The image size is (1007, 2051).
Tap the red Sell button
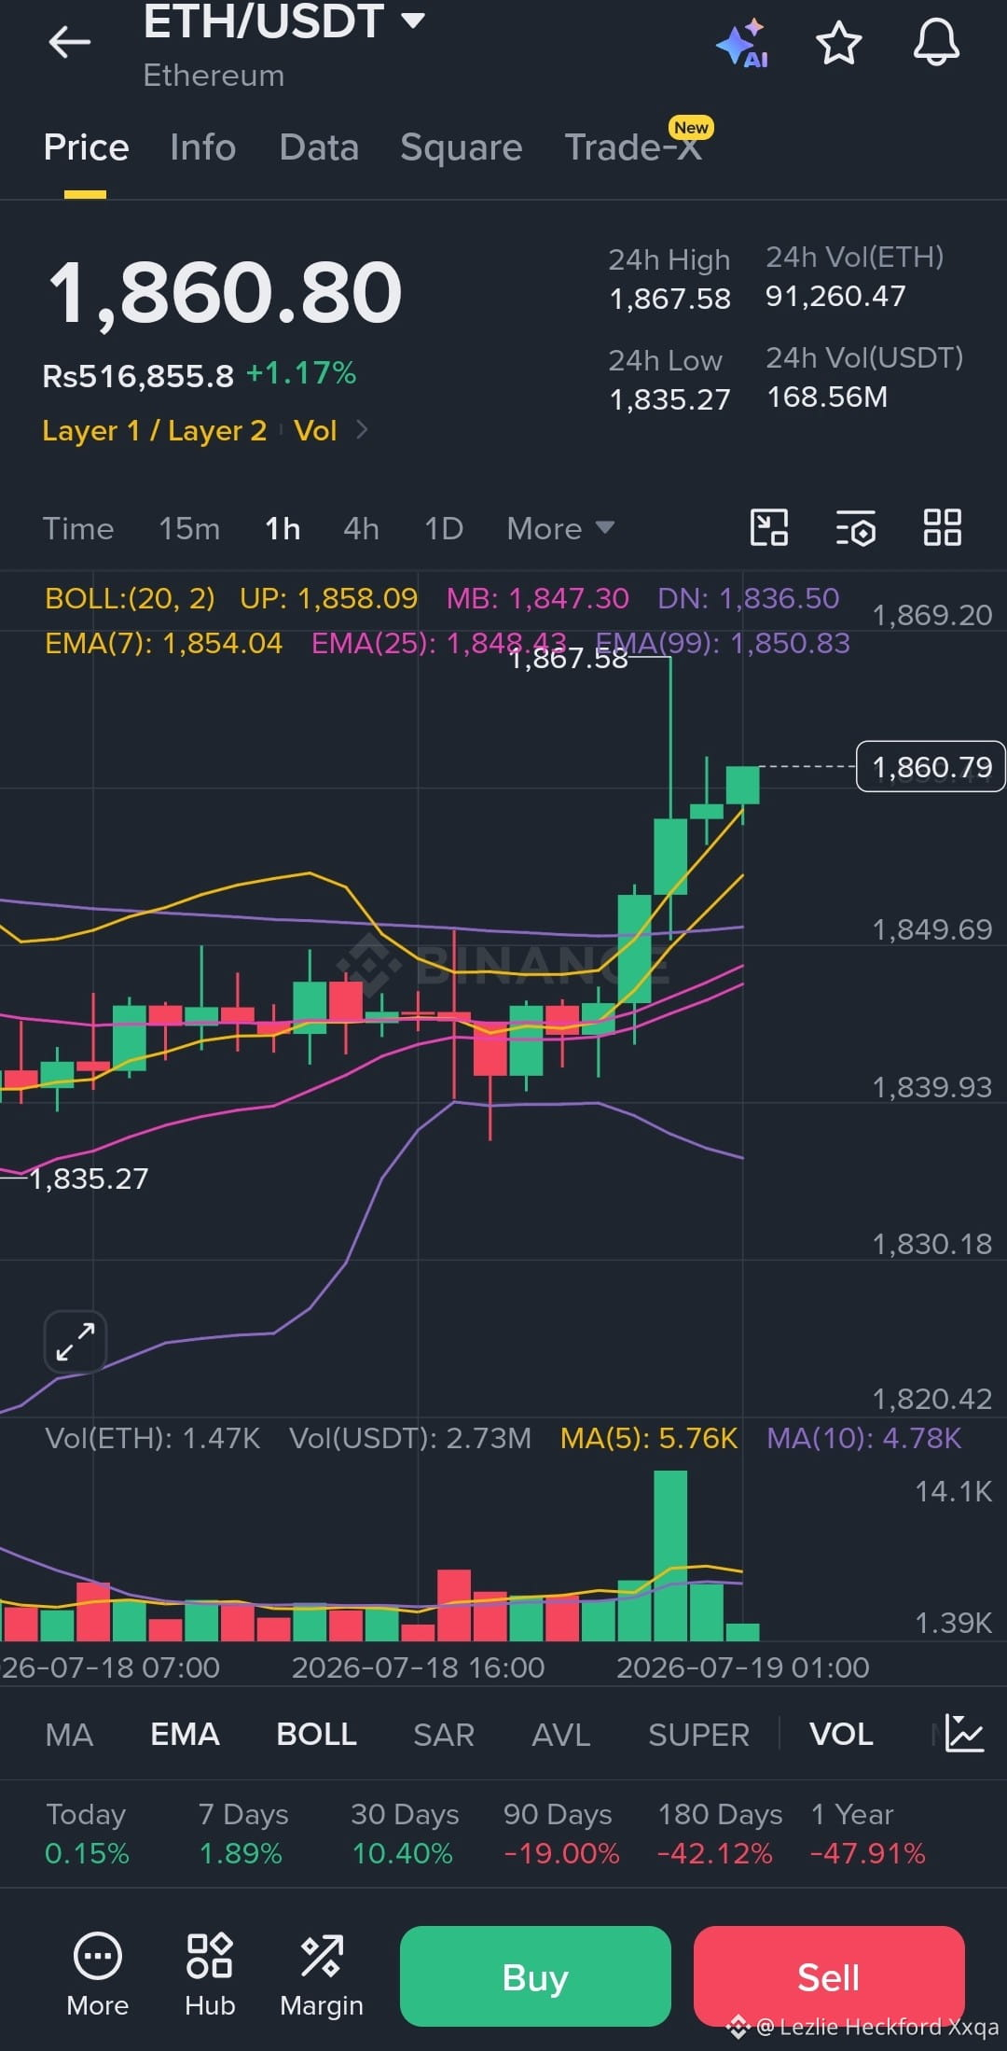tap(829, 1975)
